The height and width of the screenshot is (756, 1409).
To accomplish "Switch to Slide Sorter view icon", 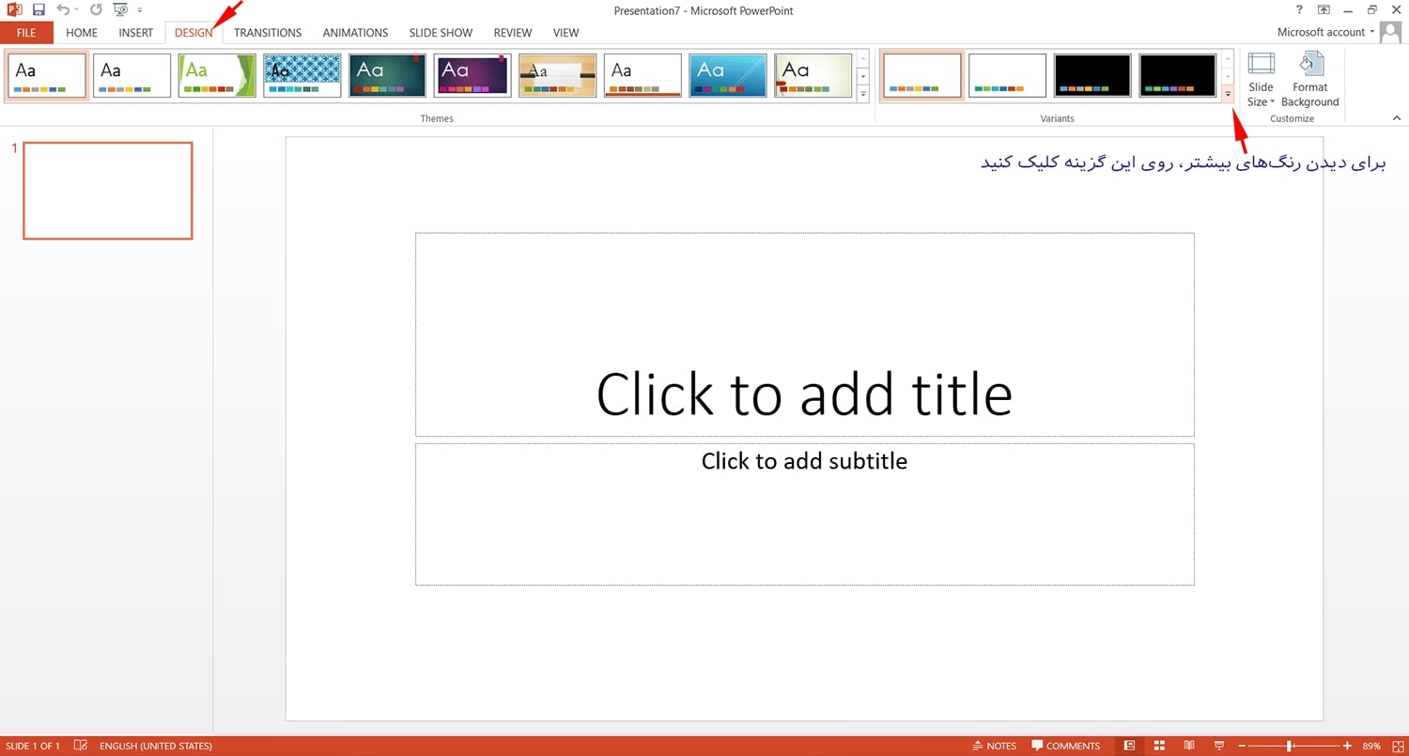I will [x=1159, y=746].
